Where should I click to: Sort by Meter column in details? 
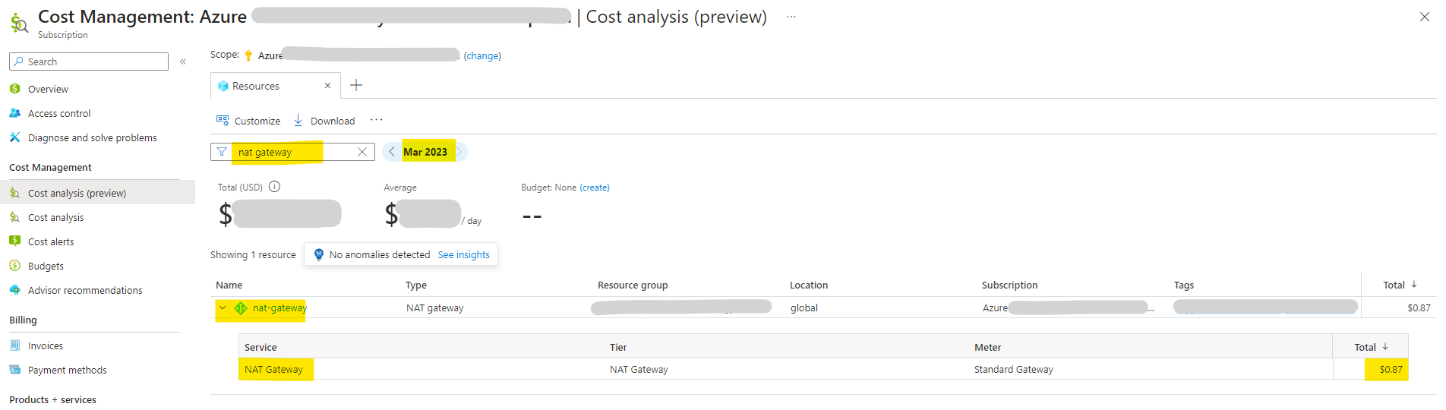(x=987, y=348)
